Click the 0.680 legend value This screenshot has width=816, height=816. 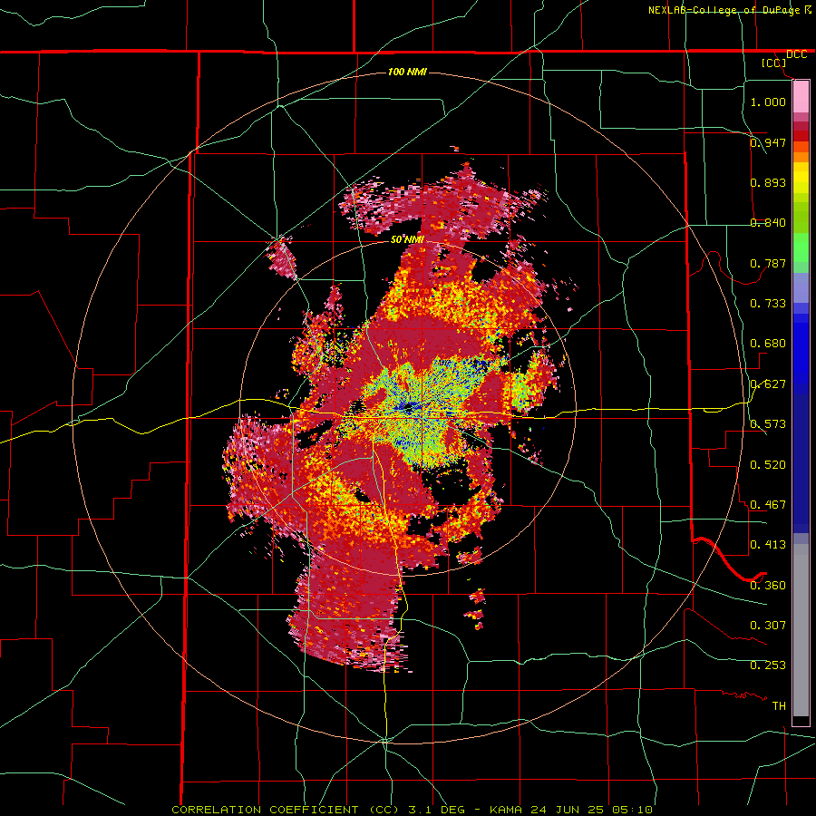coord(768,344)
